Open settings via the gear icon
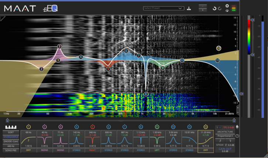The image size is (268, 158). tap(227, 6)
